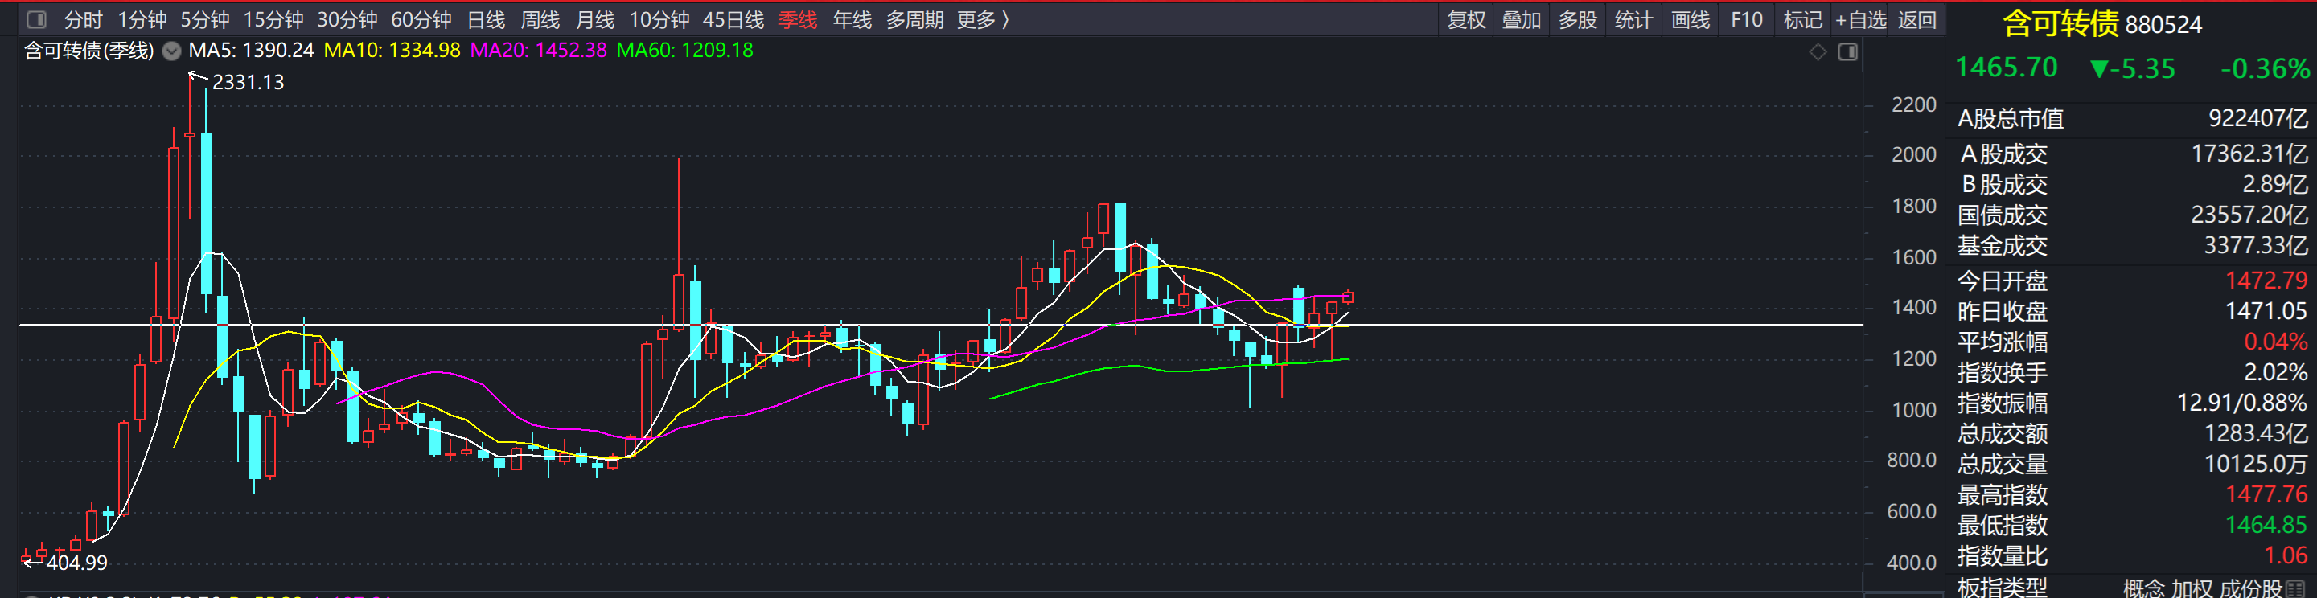Click the 昨日收盘 value 1471.05
Viewport: 2317px width, 598px height.
(x=2266, y=311)
